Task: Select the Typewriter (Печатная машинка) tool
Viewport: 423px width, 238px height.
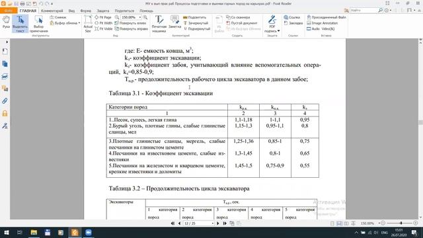Action: [159, 24]
